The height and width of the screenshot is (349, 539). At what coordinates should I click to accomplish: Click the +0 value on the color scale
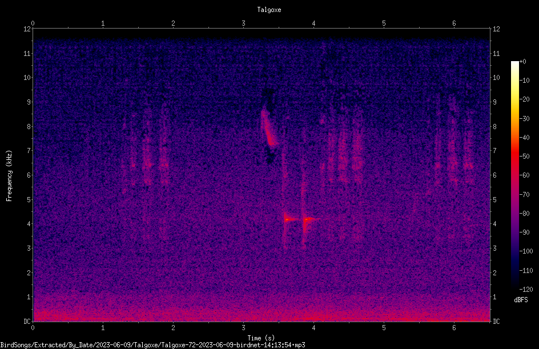[x=523, y=62]
